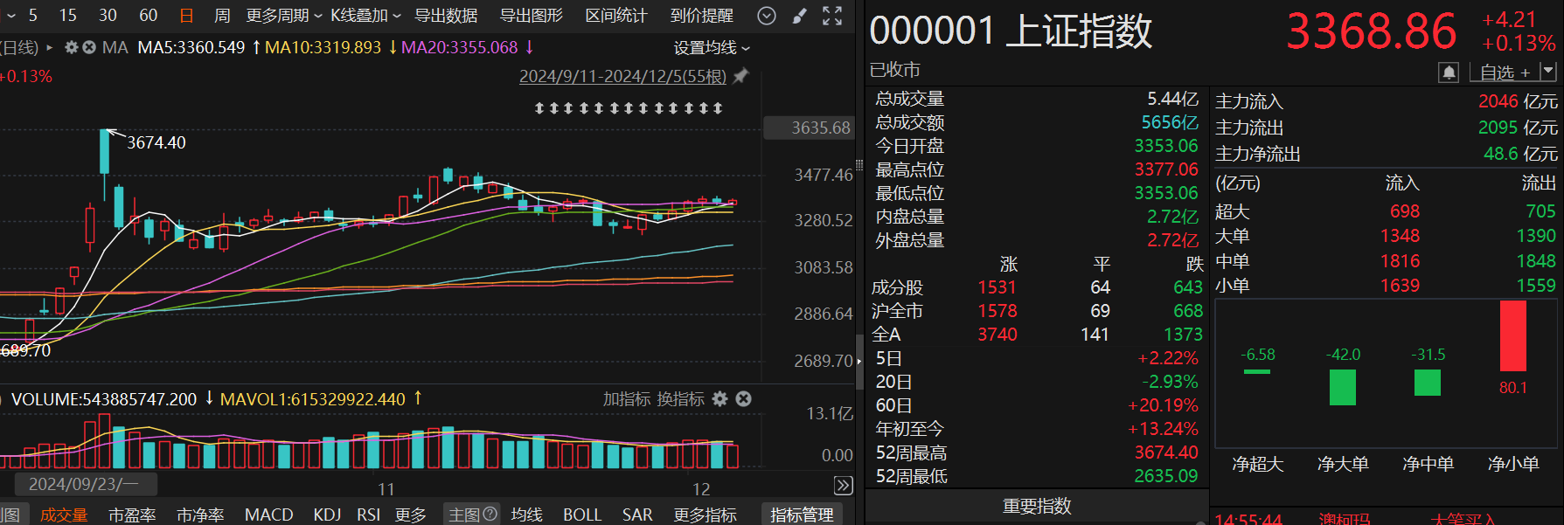The height and width of the screenshot is (525, 1564).
Task: Show KDJ indicator
Action: click(327, 515)
